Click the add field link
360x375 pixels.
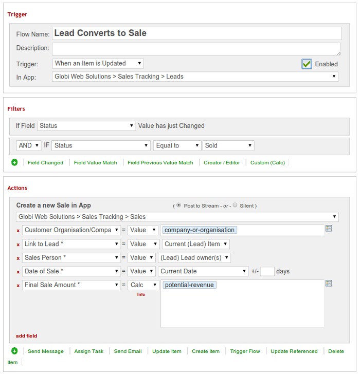(26, 336)
